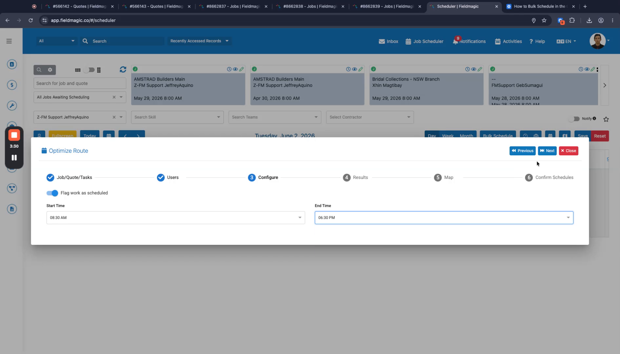Toggle the job grid layout switch
Viewport: 620px width, 354px height.
click(89, 70)
